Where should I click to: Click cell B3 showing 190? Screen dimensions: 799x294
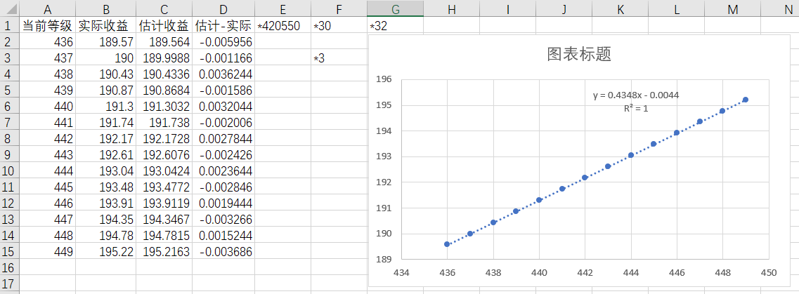106,58
